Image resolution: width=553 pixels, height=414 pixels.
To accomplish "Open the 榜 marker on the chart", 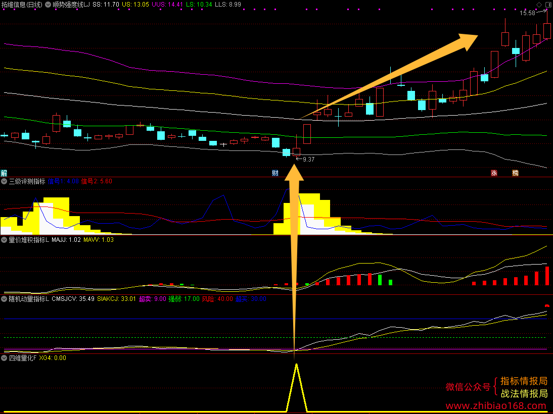I will (515, 173).
